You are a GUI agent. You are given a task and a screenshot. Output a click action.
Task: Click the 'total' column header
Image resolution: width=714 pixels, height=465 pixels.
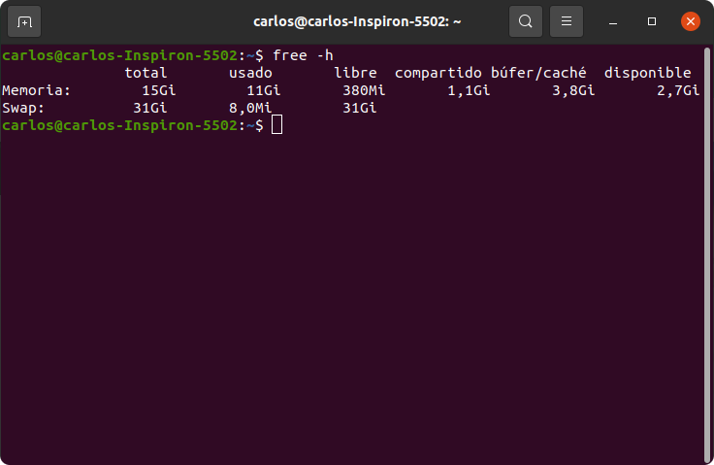[x=146, y=73]
